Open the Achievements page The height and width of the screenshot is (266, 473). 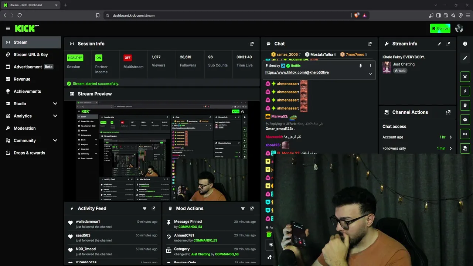31,91
